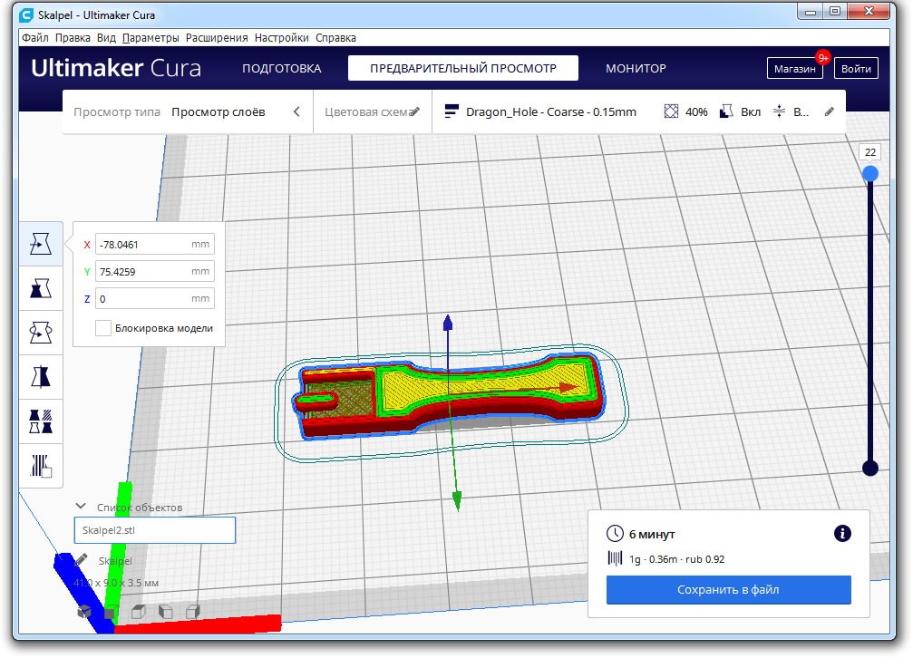
Task: Switch to the МОНИТОР stage tab
Action: point(636,68)
